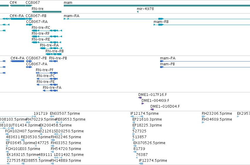Screen dimensions: 250x165
Task: Select the mir-4978 feature marker
Action: point(137,12)
